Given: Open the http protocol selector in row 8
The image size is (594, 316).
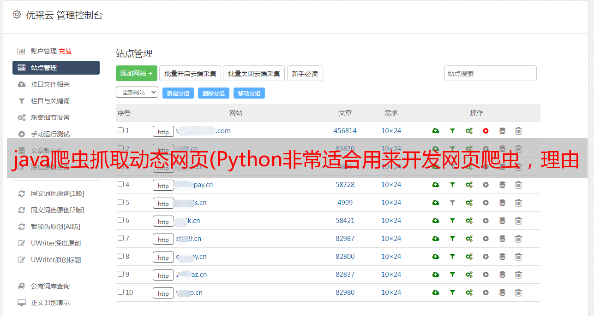Looking at the screenshot, I should pos(163,257).
